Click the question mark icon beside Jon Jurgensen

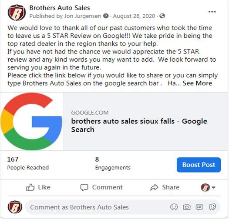tap(106, 16)
